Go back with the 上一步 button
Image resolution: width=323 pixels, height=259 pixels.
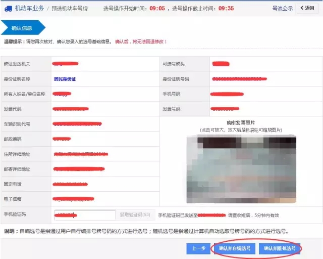(x=198, y=248)
